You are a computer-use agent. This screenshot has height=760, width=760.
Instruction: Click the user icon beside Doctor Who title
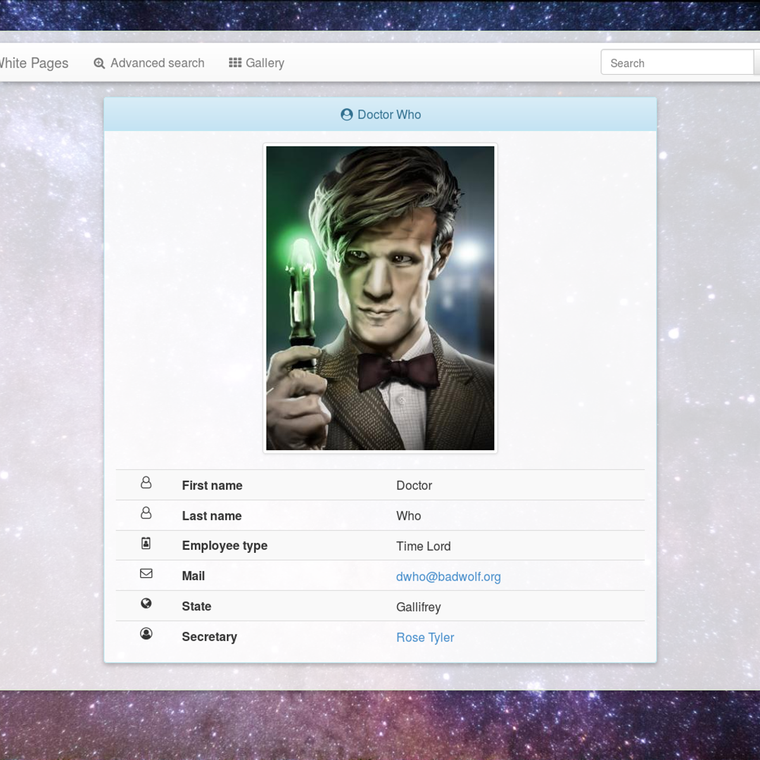click(346, 115)
